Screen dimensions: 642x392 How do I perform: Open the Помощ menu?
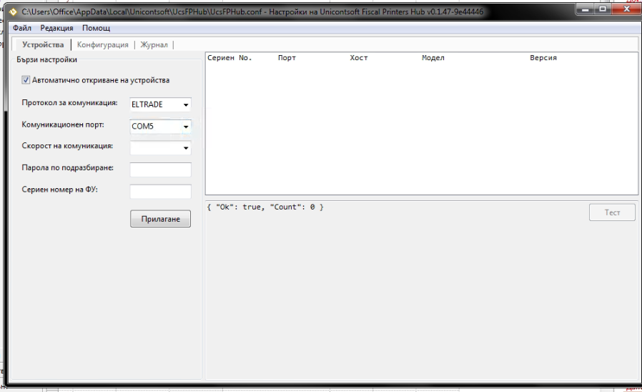(x=96, y=28)
